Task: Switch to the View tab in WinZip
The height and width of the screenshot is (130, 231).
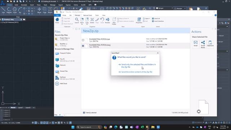Action: pyautogui.click(x=104, y=15)
